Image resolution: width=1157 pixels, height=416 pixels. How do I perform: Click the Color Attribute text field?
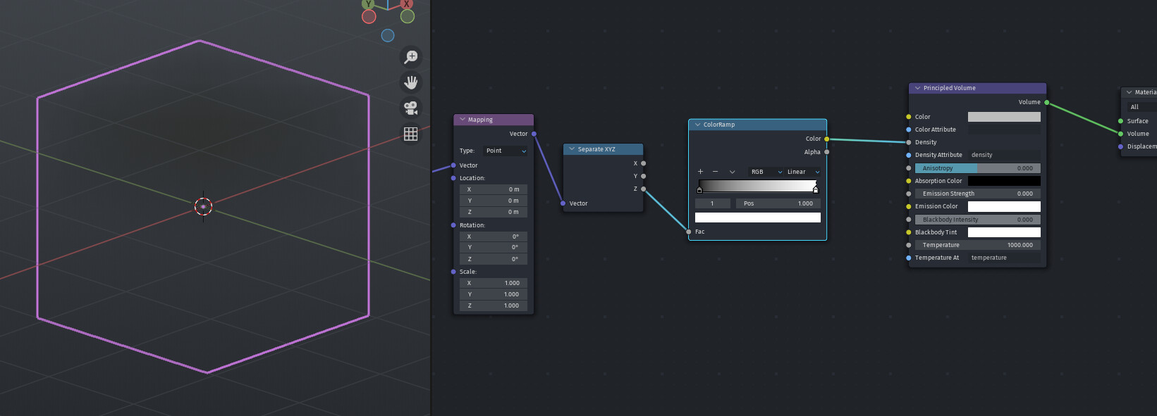[1004, 130]
